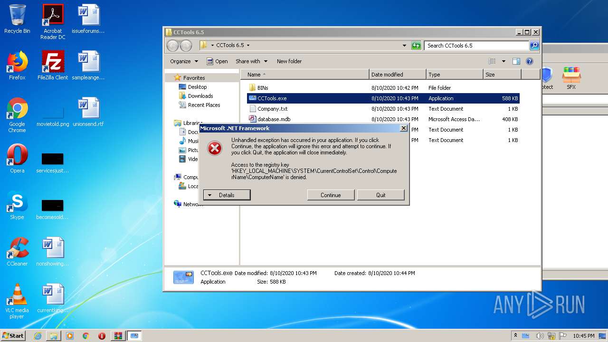Sort by the Type column header

tap(455, 75)
